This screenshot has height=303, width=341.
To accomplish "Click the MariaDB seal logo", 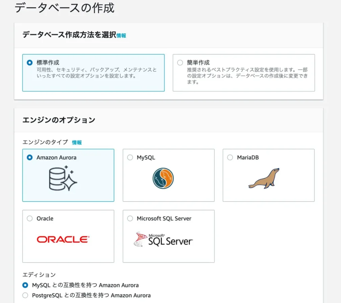I will (x=264, y=178).
